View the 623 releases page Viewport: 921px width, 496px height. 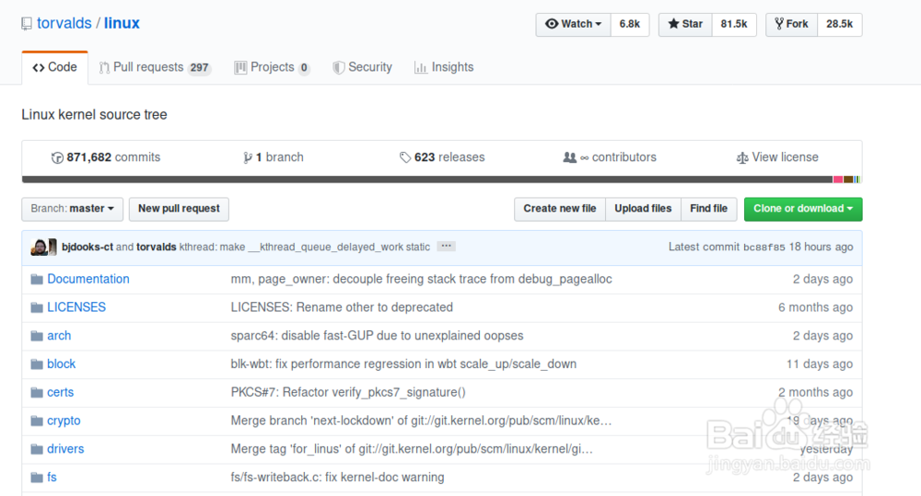point(442,157)
